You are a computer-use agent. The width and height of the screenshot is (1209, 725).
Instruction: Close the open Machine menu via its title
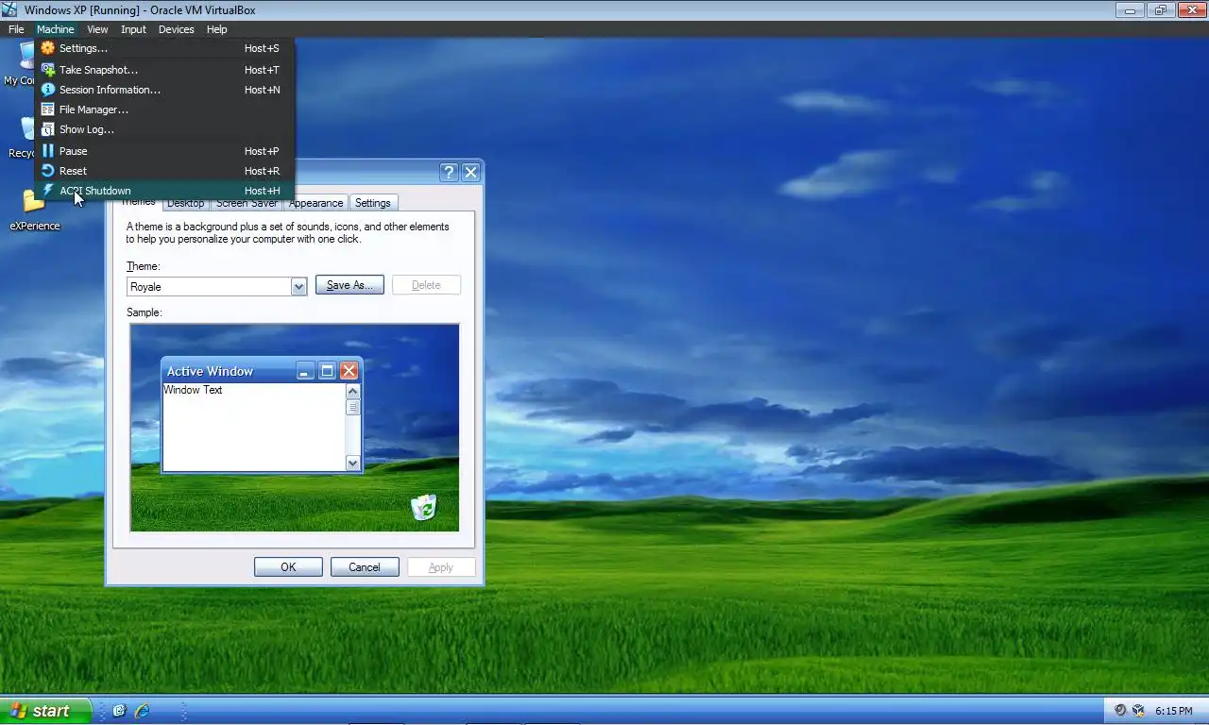(x=55, y=29)
